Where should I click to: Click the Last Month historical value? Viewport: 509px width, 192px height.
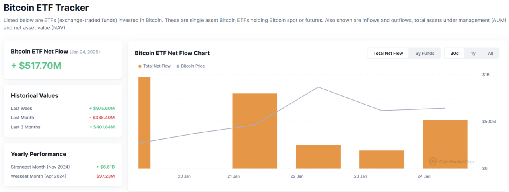pyautogui.click(x=102, y=118)
